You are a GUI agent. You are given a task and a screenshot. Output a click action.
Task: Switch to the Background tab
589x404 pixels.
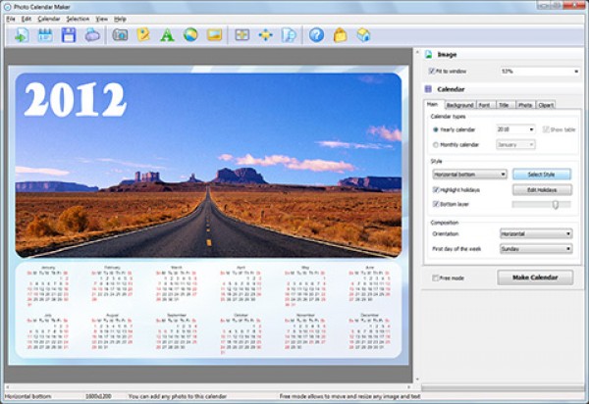(x=460, y=105)
